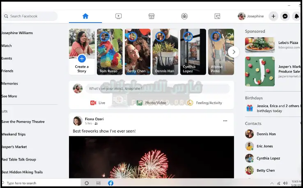
Task: Click the Notifications bell icon
Action: pos(296,16)
